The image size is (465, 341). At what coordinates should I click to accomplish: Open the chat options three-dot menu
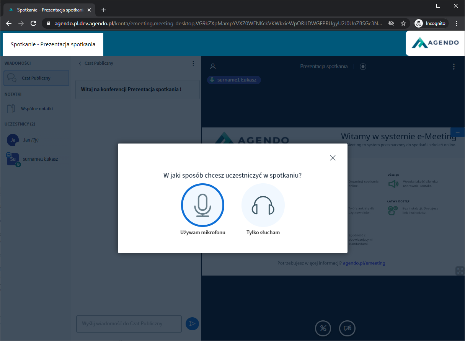pyautogui.click(x=193, y=64)
